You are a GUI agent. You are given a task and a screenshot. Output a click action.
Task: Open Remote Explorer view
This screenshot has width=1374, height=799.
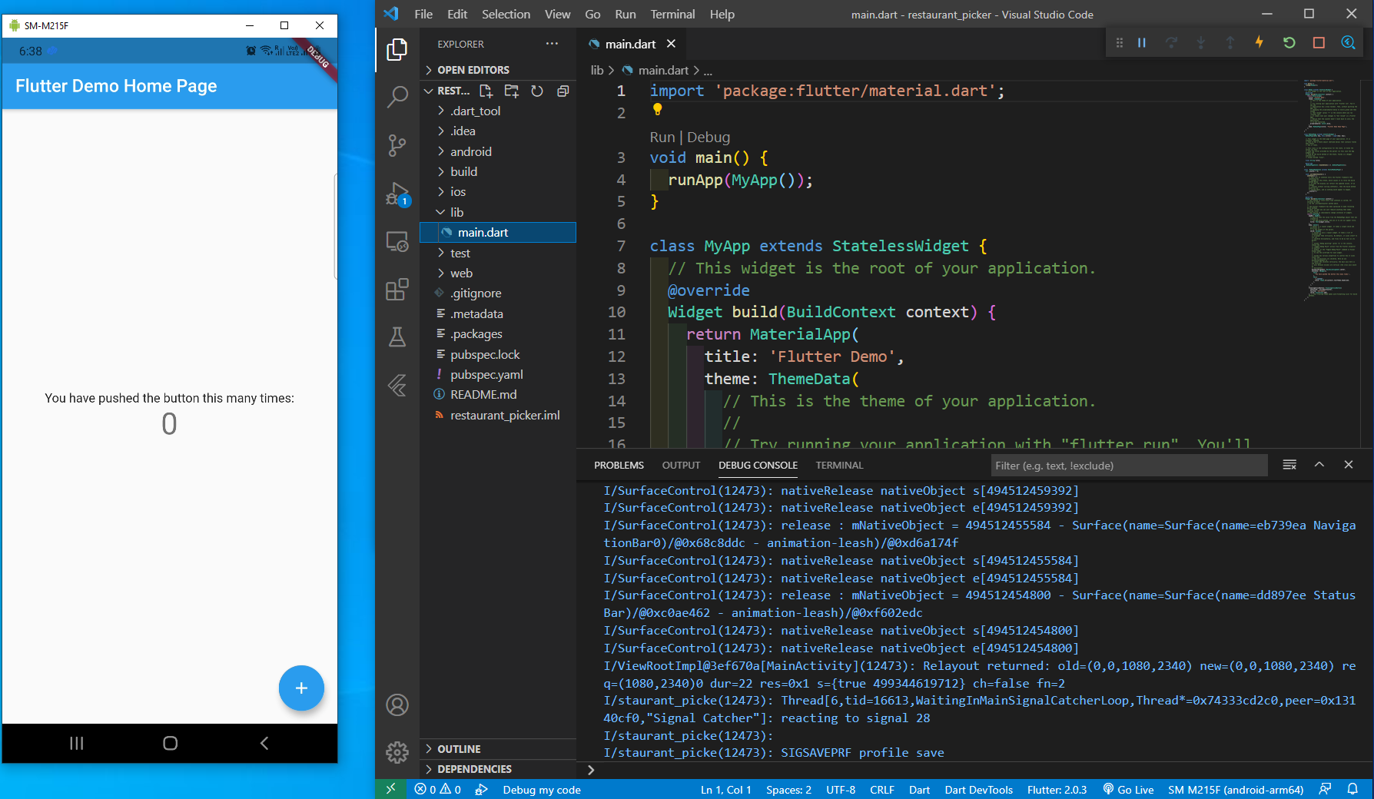[x=397, y=242]
